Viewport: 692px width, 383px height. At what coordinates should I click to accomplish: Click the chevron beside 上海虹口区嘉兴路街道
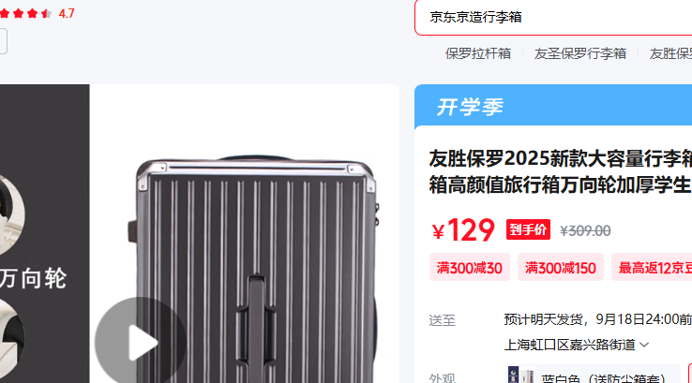coord(644,345)
